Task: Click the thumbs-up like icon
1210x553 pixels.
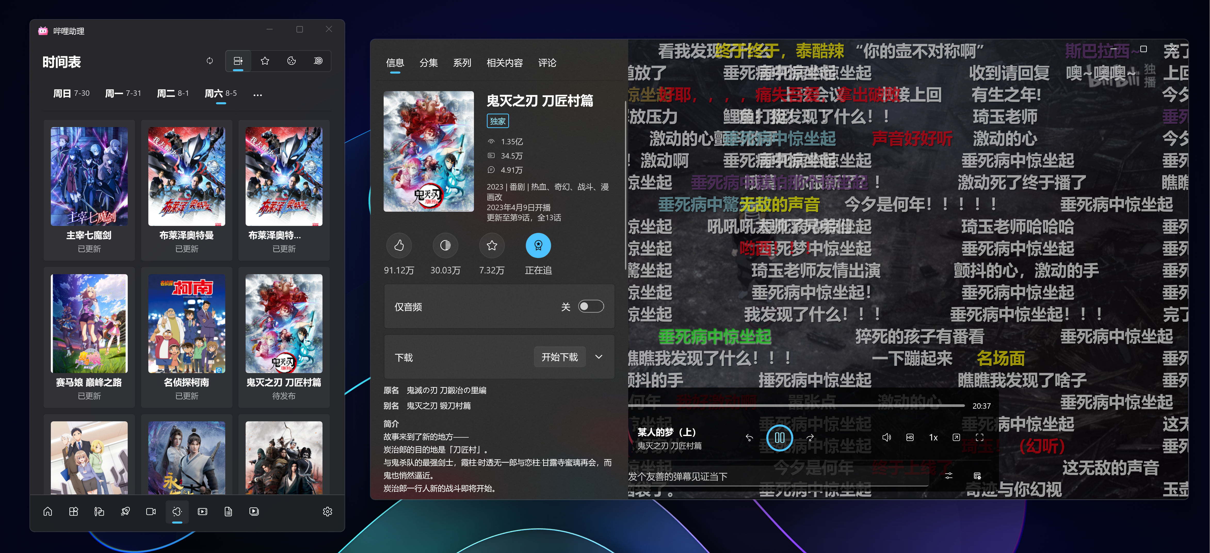Action: coord(399,245)
